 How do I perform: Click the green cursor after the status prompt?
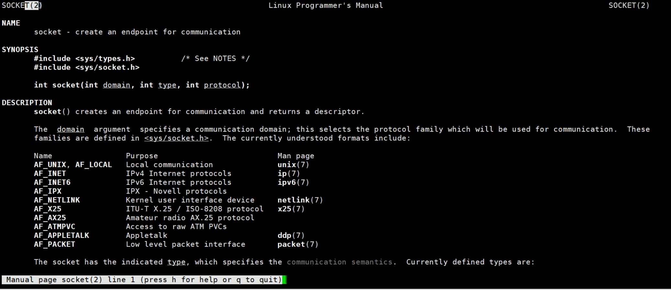284,280
